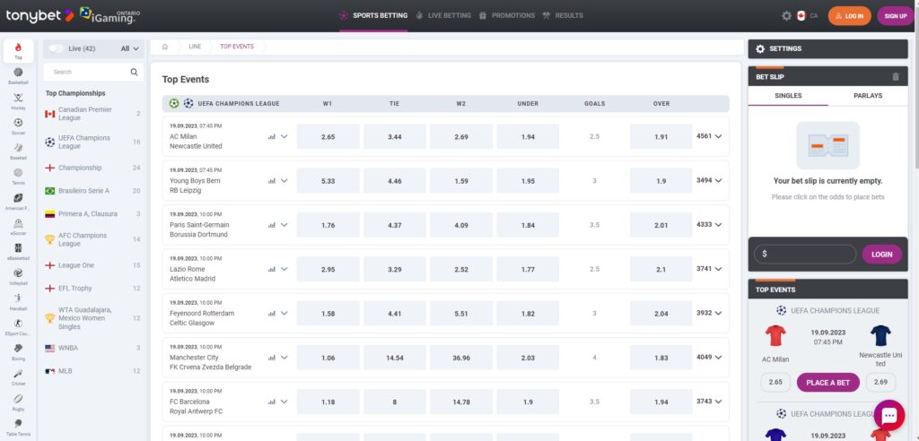Expand 3932 markets for Feyenoord Rotterdam match
Viewport: 919px width, 441px height.
click(709, 313)
